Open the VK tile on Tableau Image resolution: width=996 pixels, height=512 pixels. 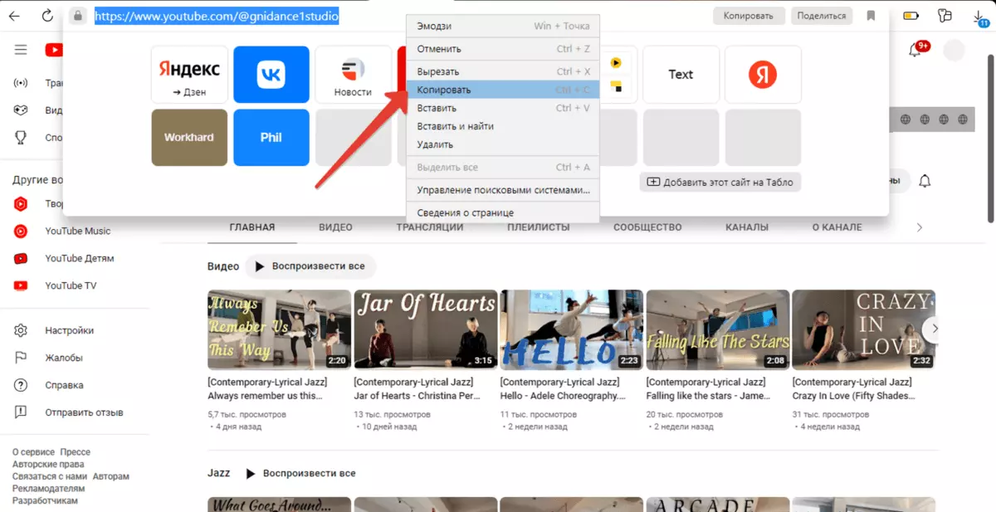point(271,75)
